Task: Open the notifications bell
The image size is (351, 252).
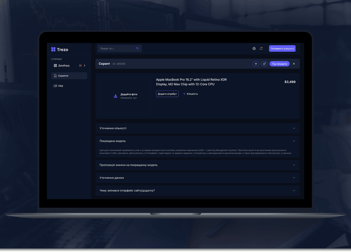Action: point(261,48)
